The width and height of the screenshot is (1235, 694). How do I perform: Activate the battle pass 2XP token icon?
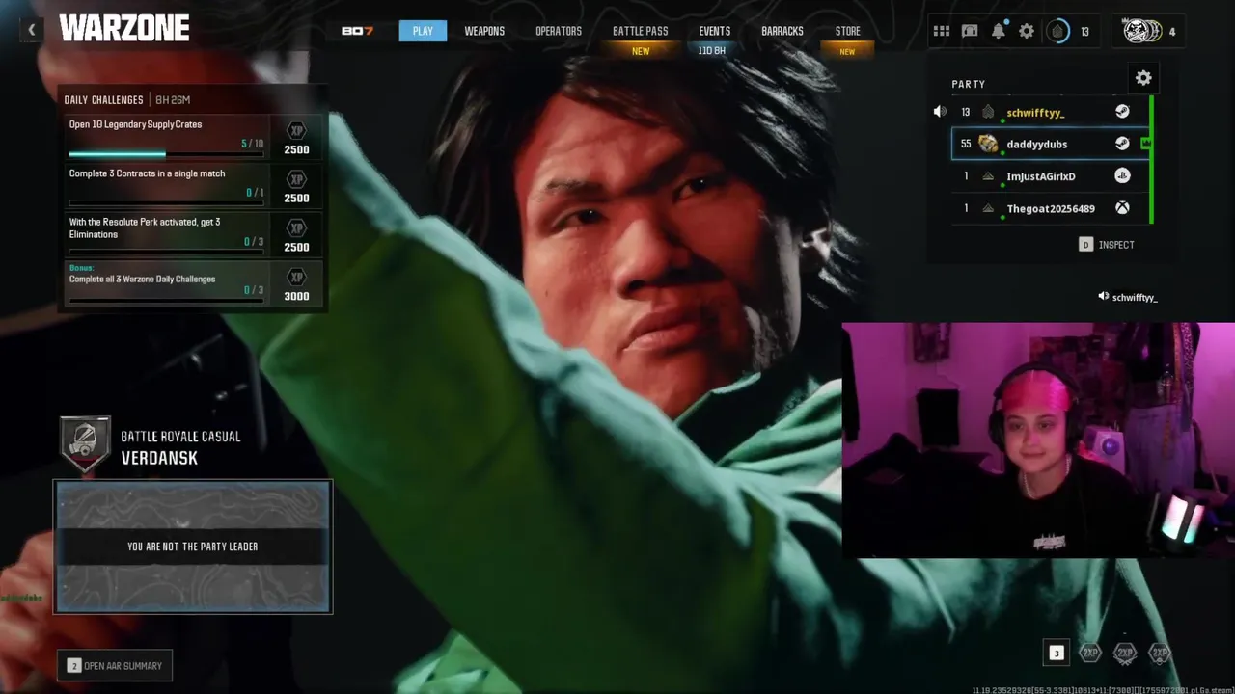1160,654
